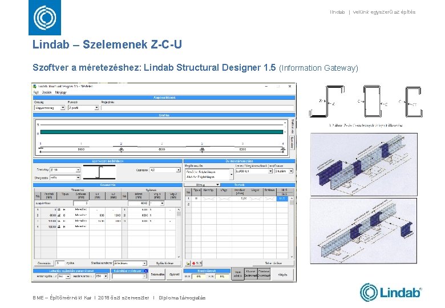Click the support type icon in Támaszok row 2
This screenshot has width=445, height=308.
tap(59, 215)
